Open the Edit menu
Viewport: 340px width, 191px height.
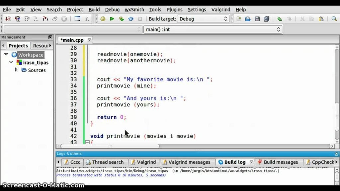[x=21, y=10]
